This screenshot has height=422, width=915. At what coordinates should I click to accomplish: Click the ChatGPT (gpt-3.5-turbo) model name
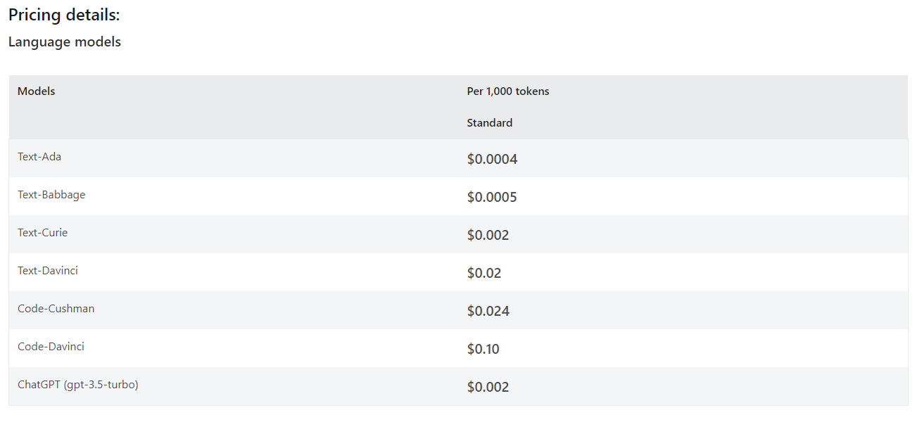click(x=78, y=385)
